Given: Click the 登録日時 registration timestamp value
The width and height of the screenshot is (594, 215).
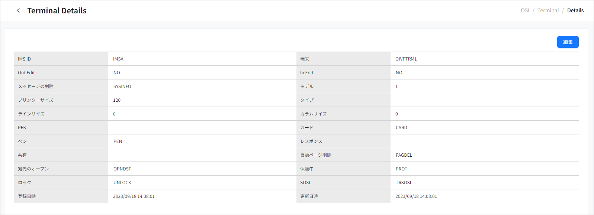Looking at the screenshot, I should [x=134, y=196].
